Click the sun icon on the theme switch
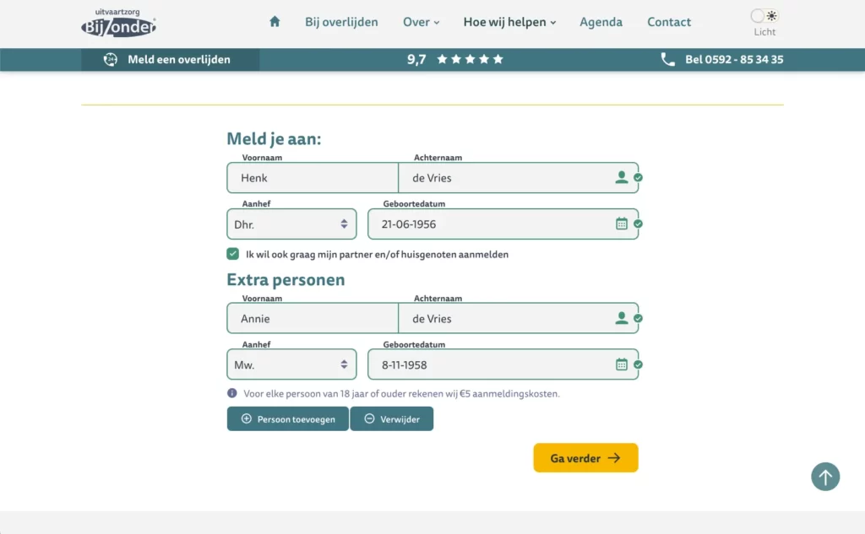865x534 pixels. coord(771,15)
